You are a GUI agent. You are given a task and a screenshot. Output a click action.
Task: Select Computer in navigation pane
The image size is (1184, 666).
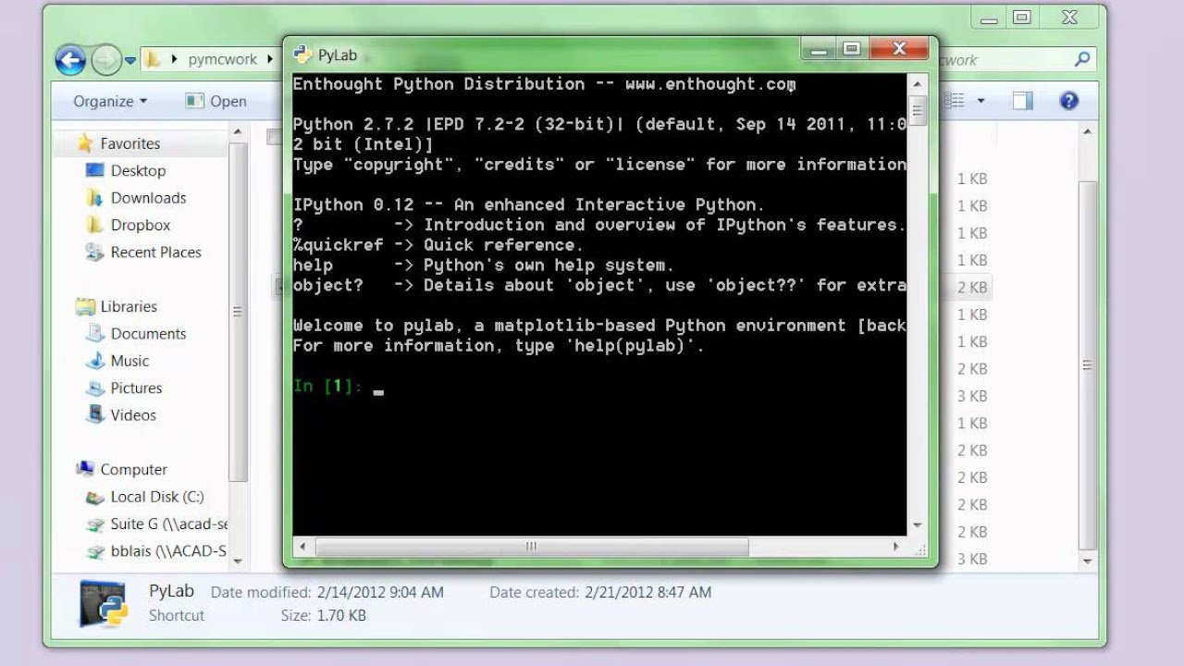pos(133,469)
